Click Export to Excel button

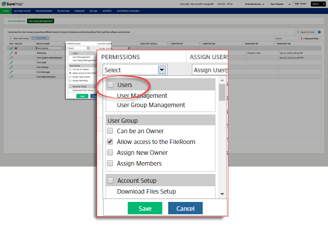(305, 32)
